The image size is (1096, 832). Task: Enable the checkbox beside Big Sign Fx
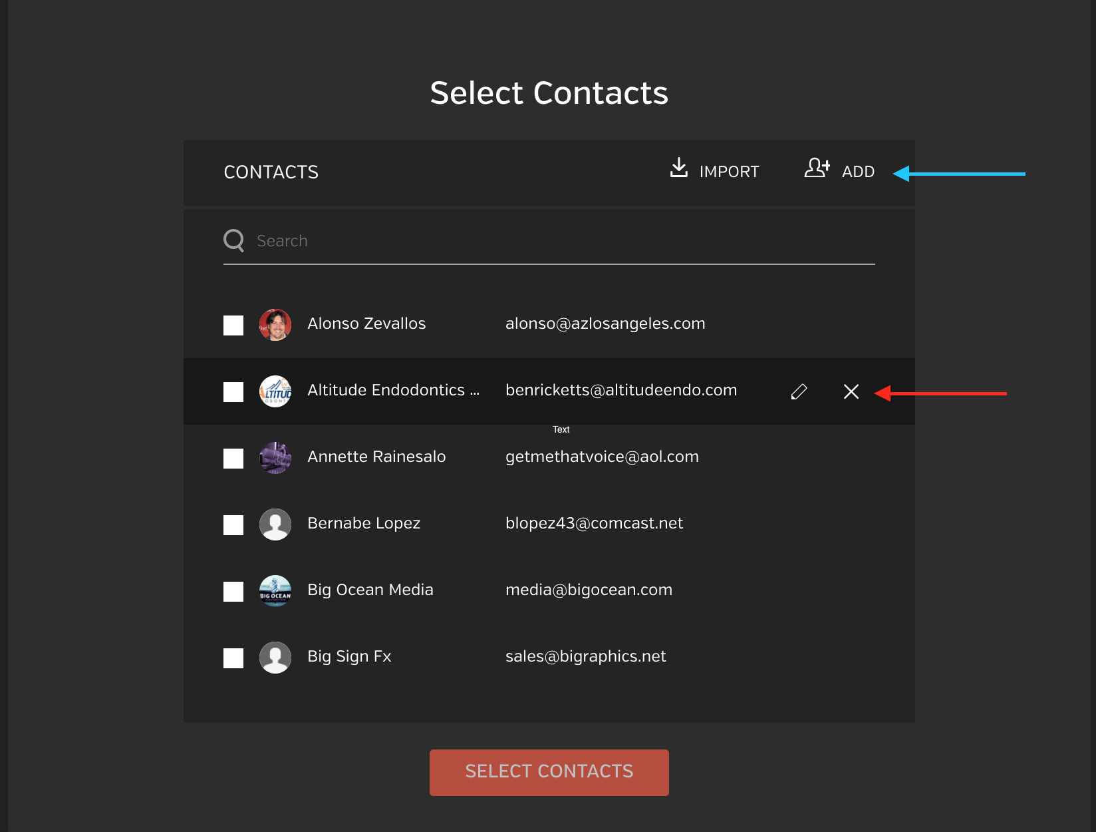233,658
